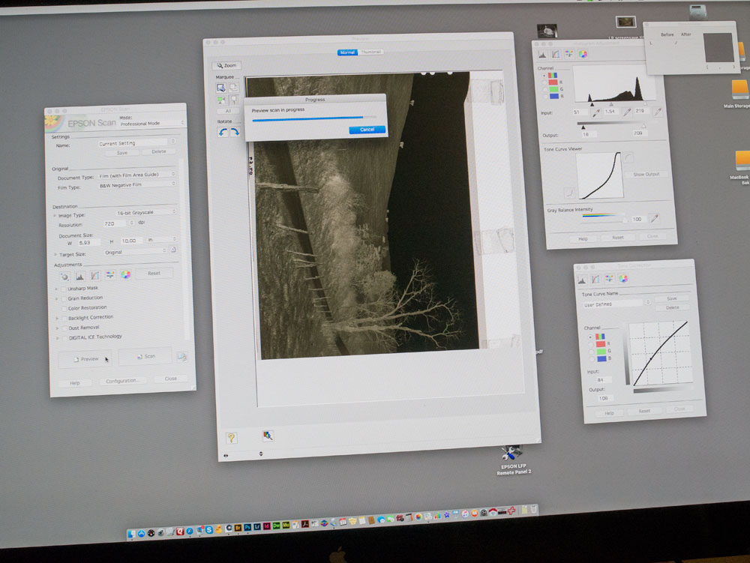Open Configuration in EPSON Scan window
The height and width of the screenshot is (563, 750).
click(121, 380)
